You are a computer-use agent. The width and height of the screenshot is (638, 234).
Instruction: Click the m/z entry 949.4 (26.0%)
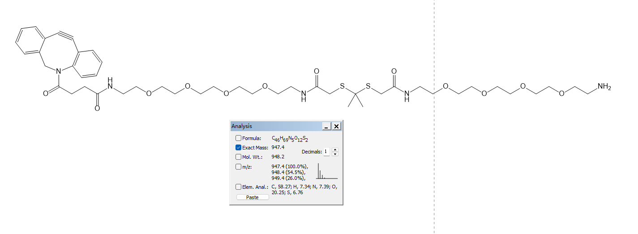tap(289, 178)
